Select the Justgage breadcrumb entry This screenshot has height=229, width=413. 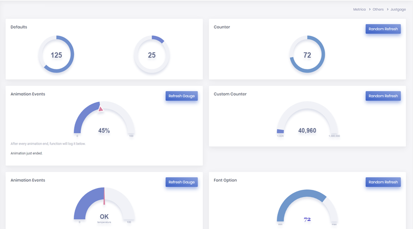(398, 9)
